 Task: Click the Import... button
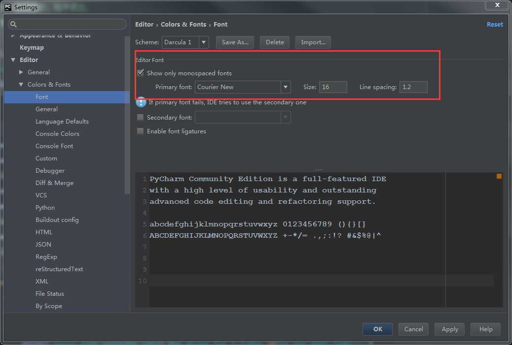pos(313,42)
